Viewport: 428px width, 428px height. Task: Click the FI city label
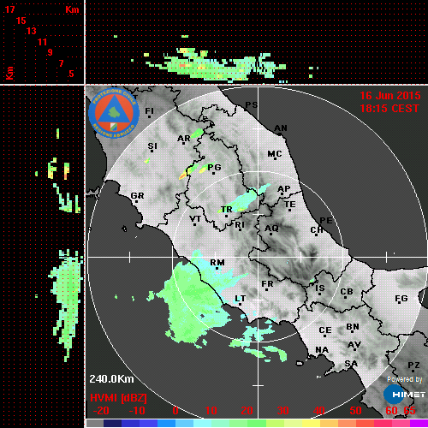tap(150, 110)
